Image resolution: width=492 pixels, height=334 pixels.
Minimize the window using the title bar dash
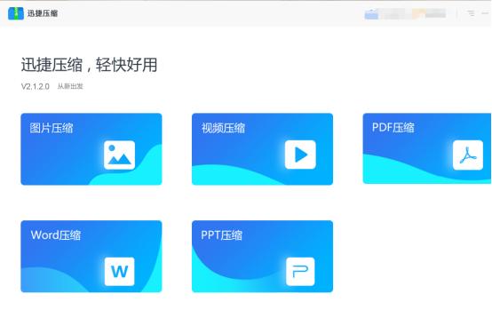(x=486, y=13)
